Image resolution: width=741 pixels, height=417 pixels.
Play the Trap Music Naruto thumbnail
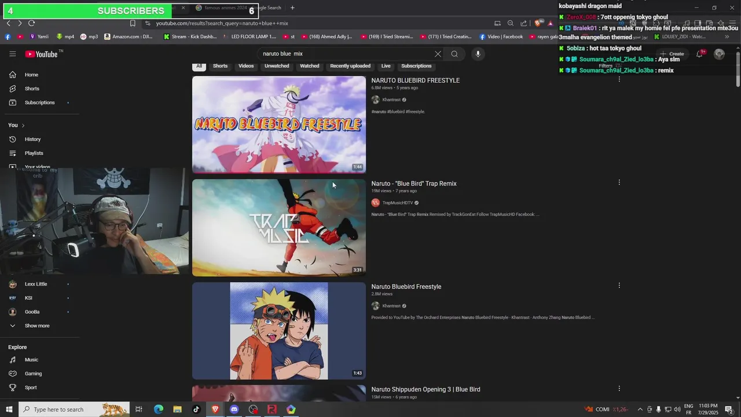point(279,228)
